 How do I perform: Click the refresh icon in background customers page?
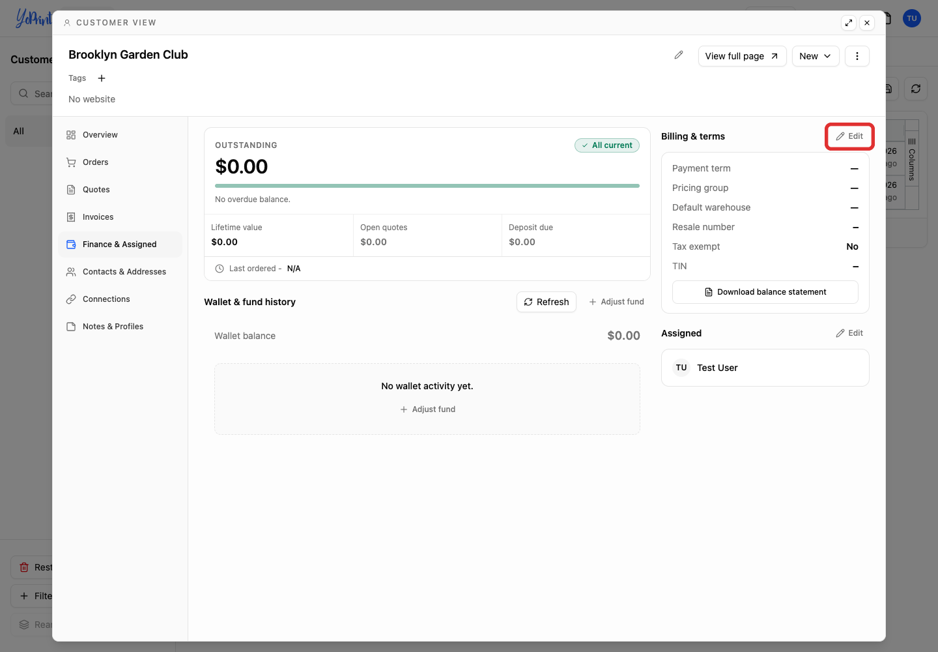click(916, 89)
